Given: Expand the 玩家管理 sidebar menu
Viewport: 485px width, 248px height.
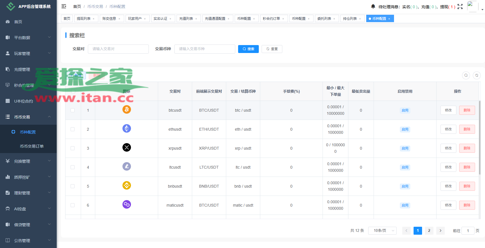Looking at the screenshot, I should coord(28,54).
